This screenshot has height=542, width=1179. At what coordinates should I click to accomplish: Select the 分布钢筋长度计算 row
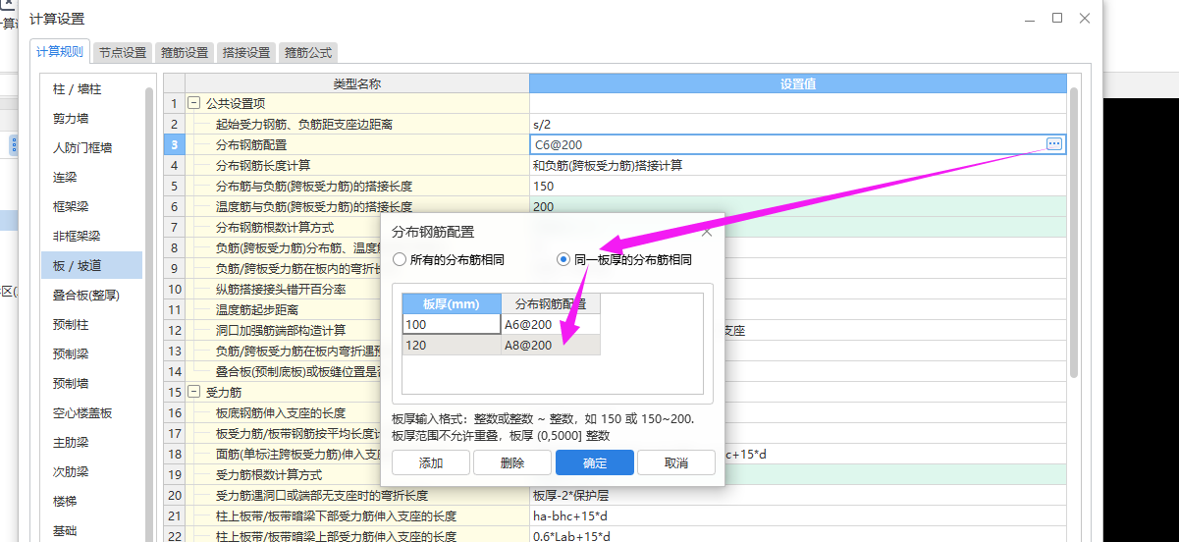pyautogui.click(x=357, y=165)
